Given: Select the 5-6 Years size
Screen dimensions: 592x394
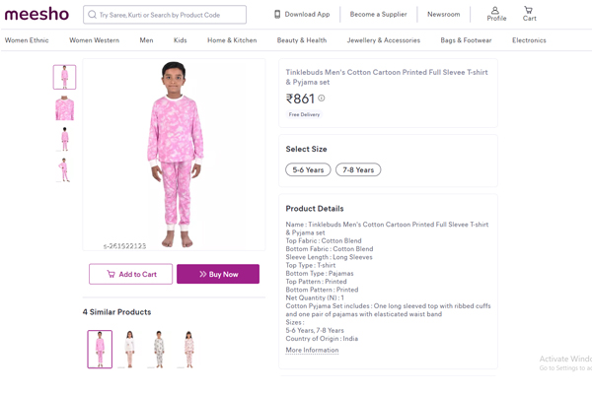Looking at the screenshot, I should coord(308,169).
